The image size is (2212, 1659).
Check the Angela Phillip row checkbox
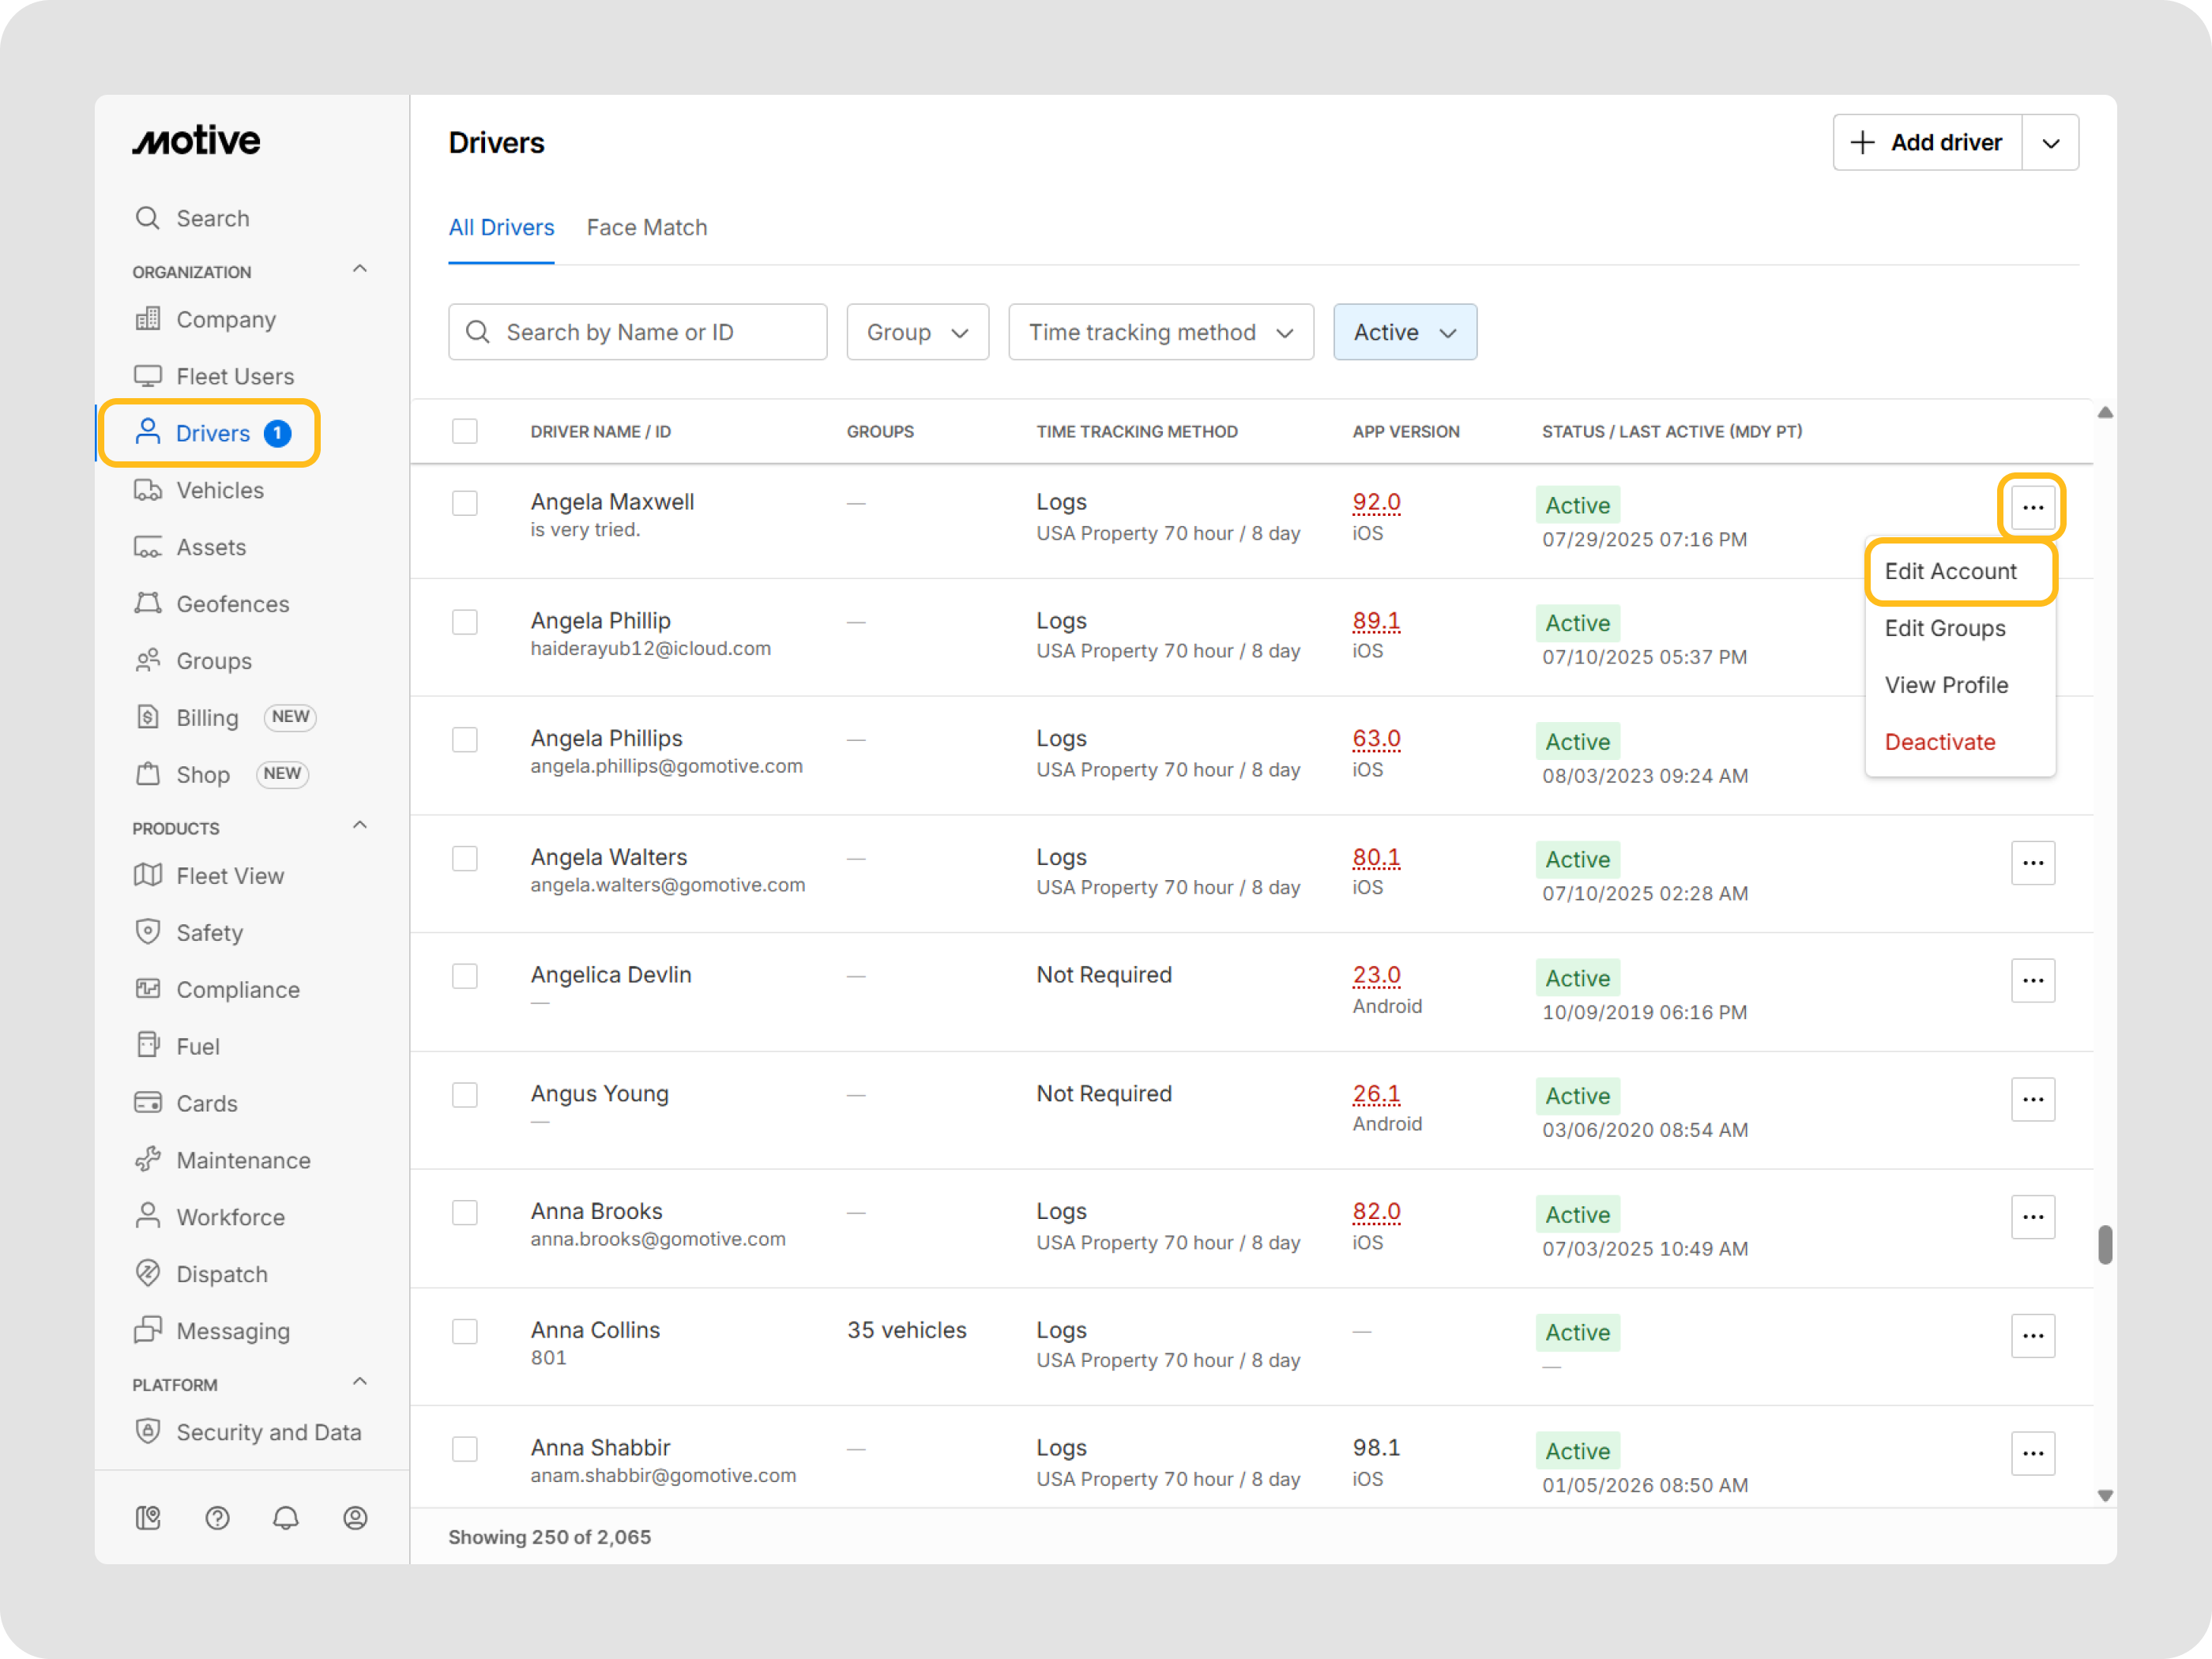(x=465, y=622)
